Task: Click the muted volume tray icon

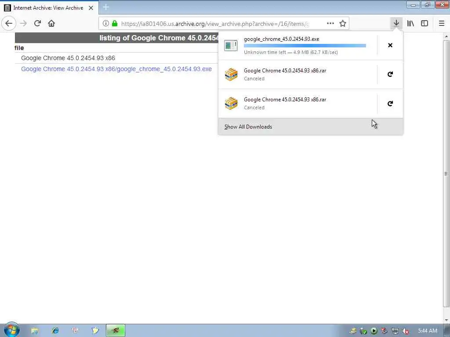Action: tap(406, 331)
